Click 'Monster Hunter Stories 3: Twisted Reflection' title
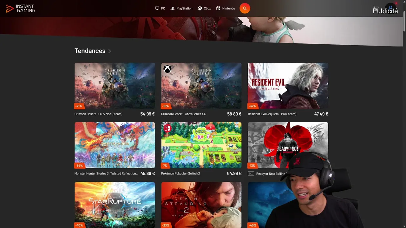This screenshot has height=228, width=406. (x=106, y=174)
